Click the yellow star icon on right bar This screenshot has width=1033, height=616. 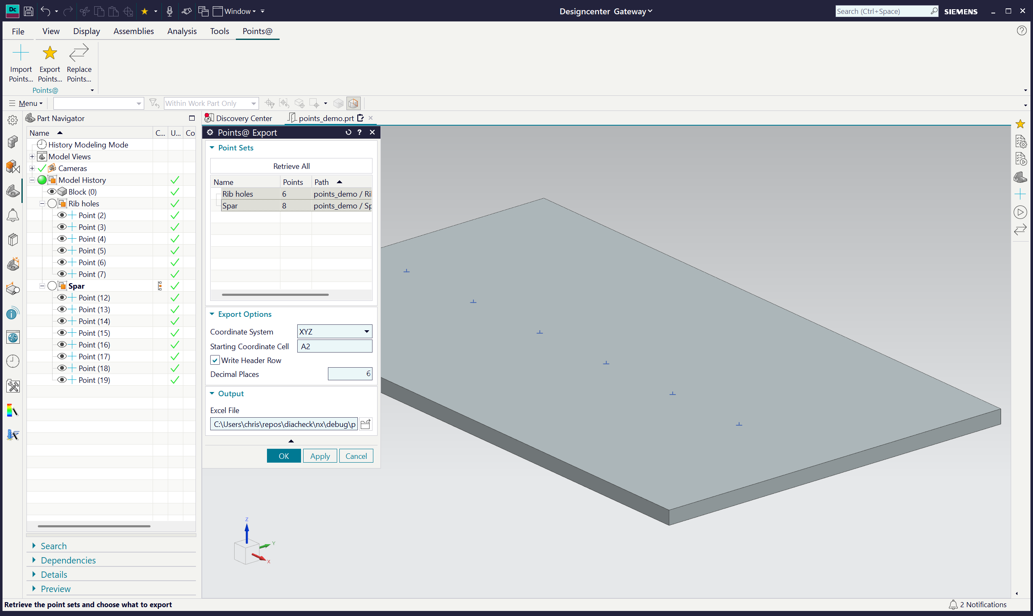1020,124
